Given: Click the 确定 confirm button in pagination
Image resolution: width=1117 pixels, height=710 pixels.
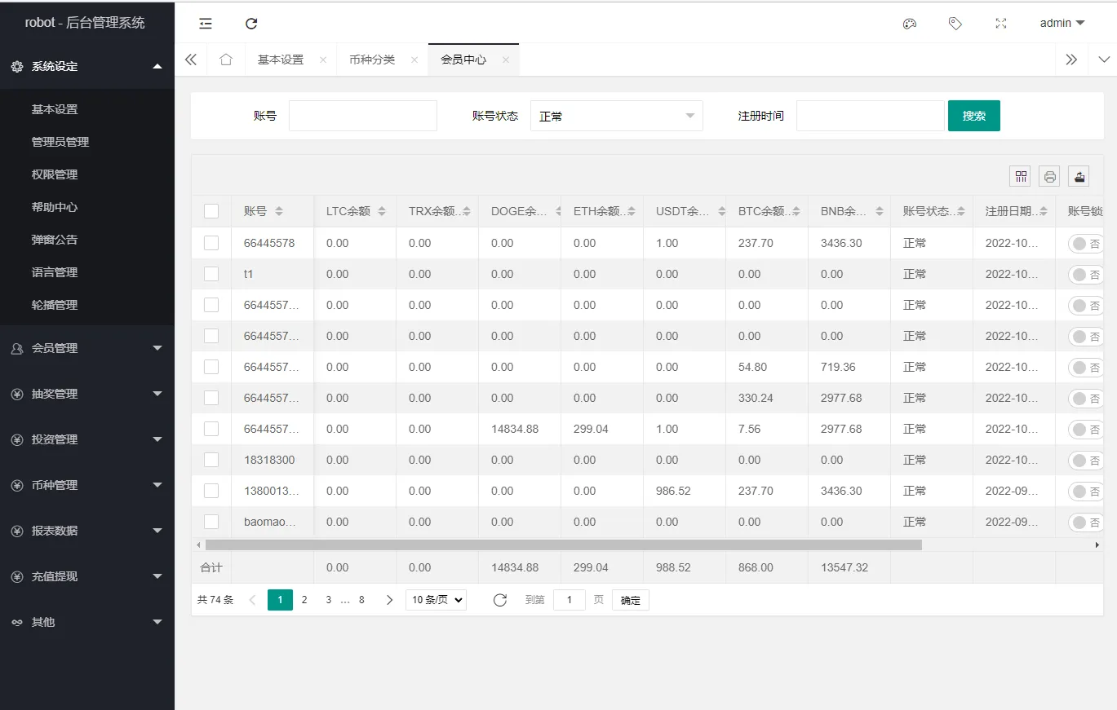Looking at the screenshot, I should [630, 599].
